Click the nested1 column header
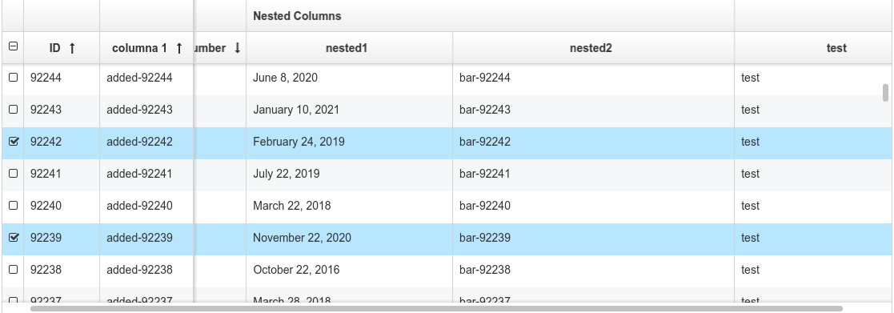Screen dimensions: 894x313 coord(350,48)
